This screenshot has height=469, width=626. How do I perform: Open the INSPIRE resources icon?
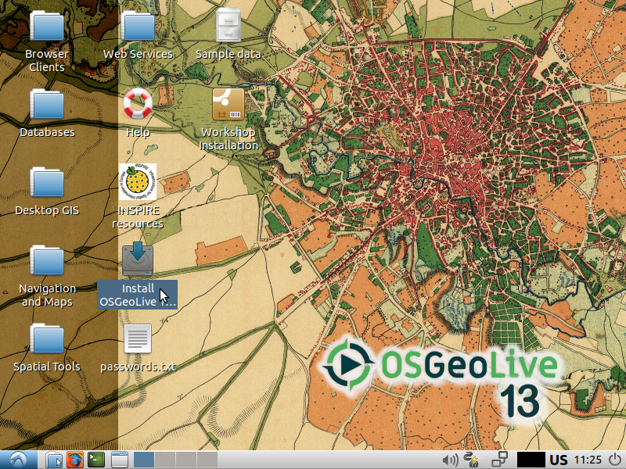138,182
